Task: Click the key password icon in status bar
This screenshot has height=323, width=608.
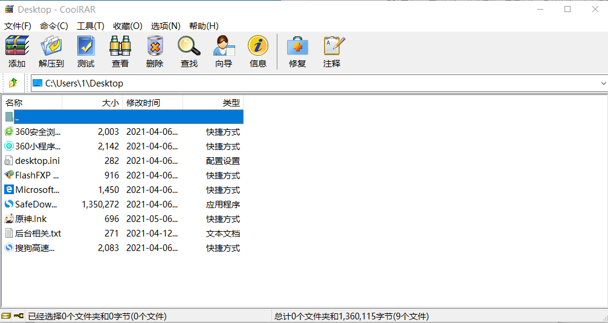Action: (x=19, y=316)
